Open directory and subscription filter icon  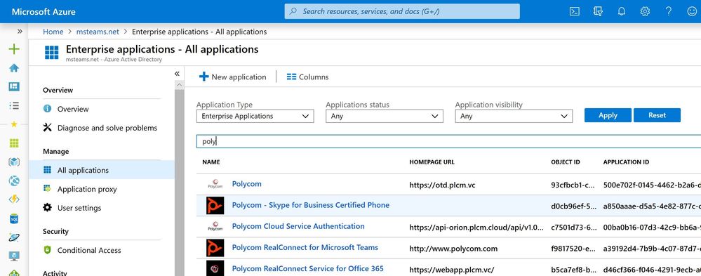pos(598,12)
